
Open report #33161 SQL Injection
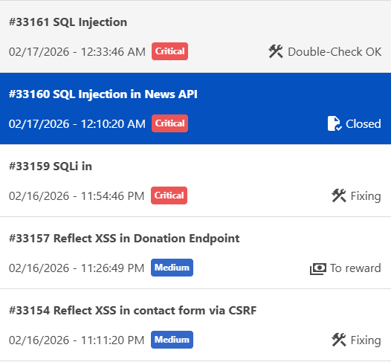195,36
